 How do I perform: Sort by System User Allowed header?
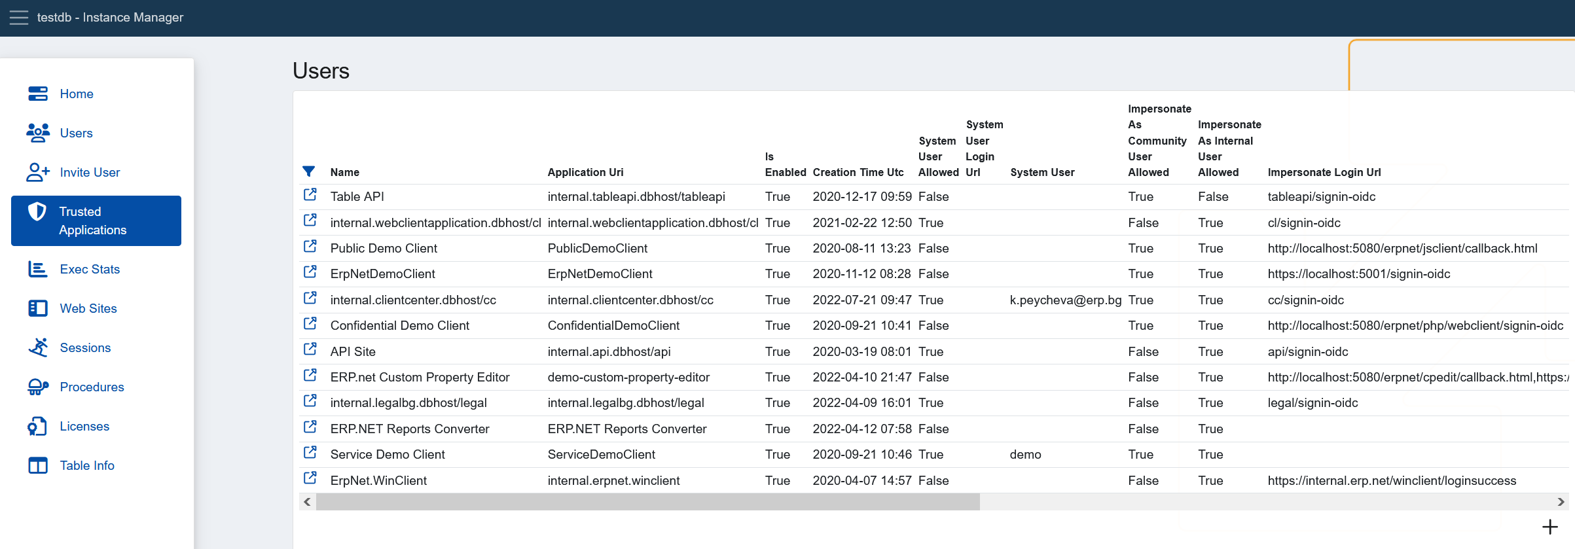tap(939, 156)
